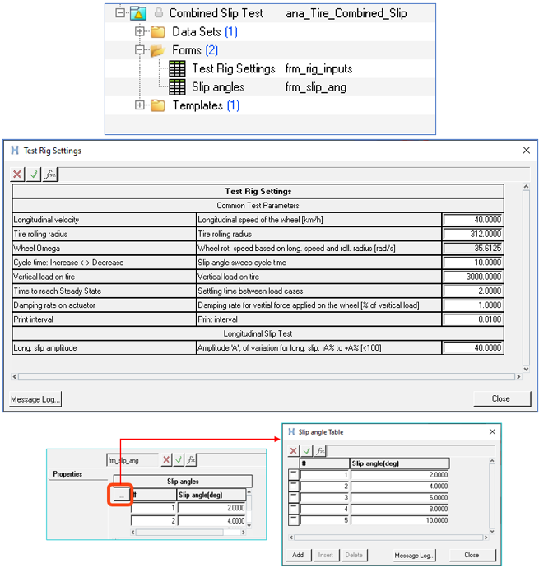Cancel edit with red X in Slip angles panel
The height and width of the screenshot is (568, 539).
pyautogui.click(x=166, y=459)
